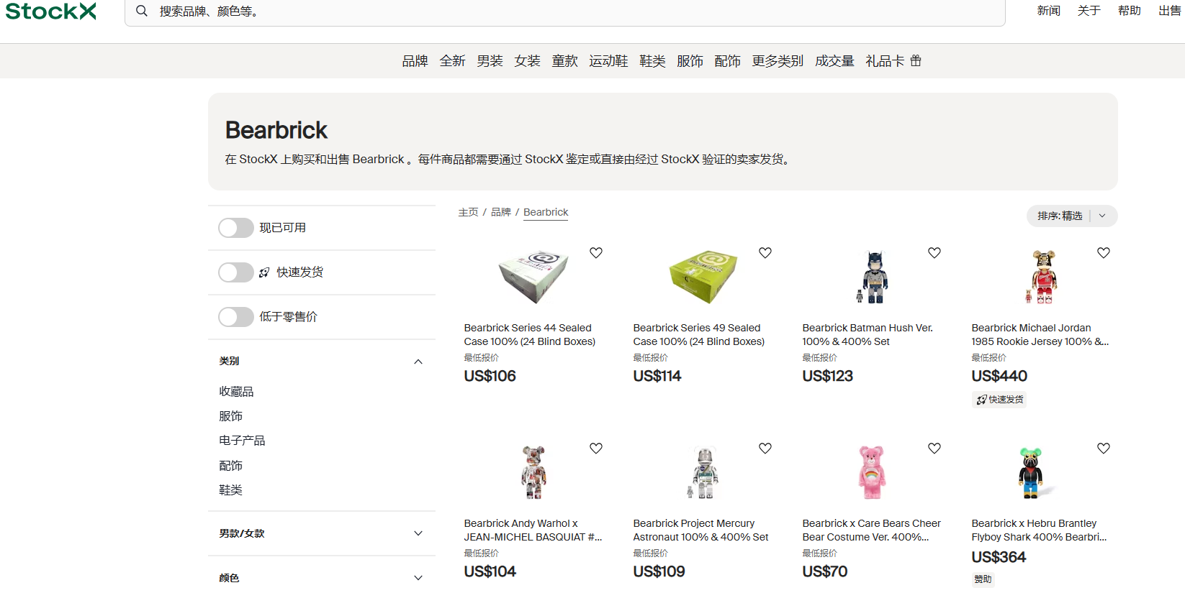Click the gift icon beside 礼品卡

(916, 60)
